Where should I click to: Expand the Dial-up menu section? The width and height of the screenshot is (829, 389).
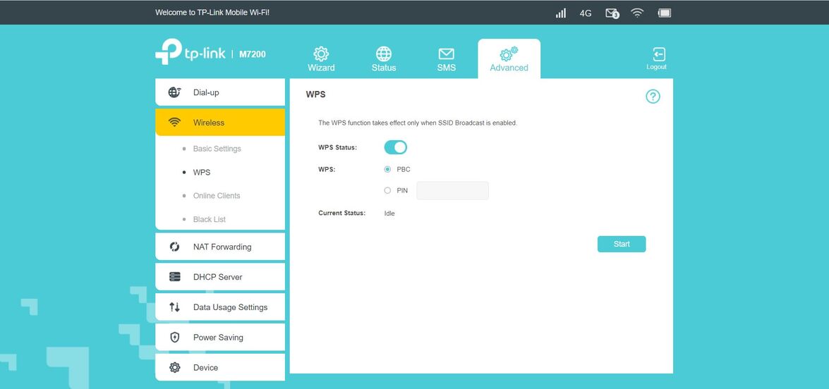coord(220,92)
